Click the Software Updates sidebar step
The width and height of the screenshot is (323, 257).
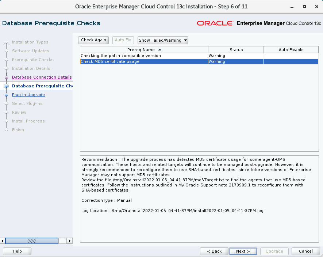(x=31, y=51)
